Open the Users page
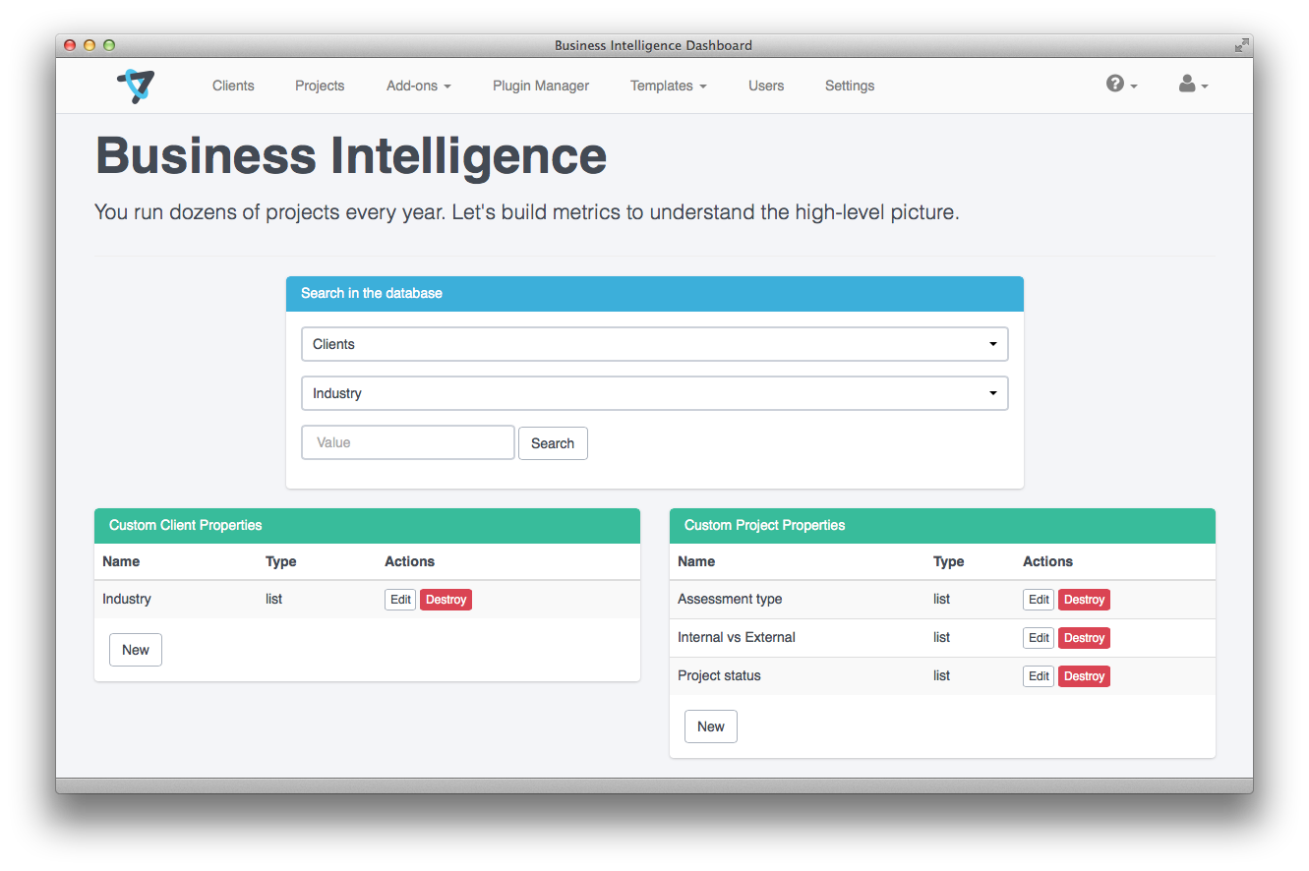The image size is (1309, 871). tap(766, 86)
